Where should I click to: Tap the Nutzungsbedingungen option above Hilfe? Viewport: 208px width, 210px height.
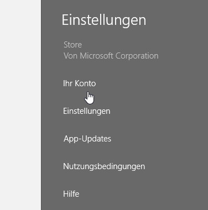click(104, 166)
